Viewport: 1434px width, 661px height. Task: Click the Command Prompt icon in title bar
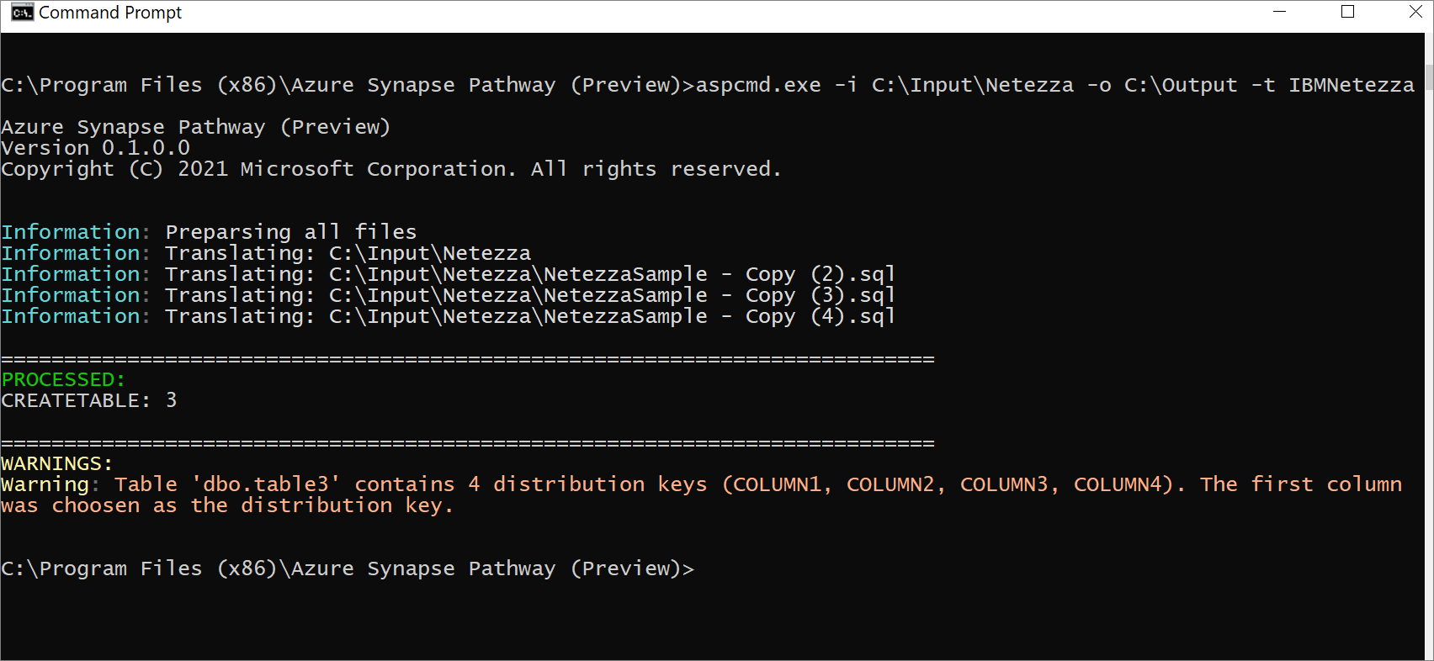click(22, 13)
